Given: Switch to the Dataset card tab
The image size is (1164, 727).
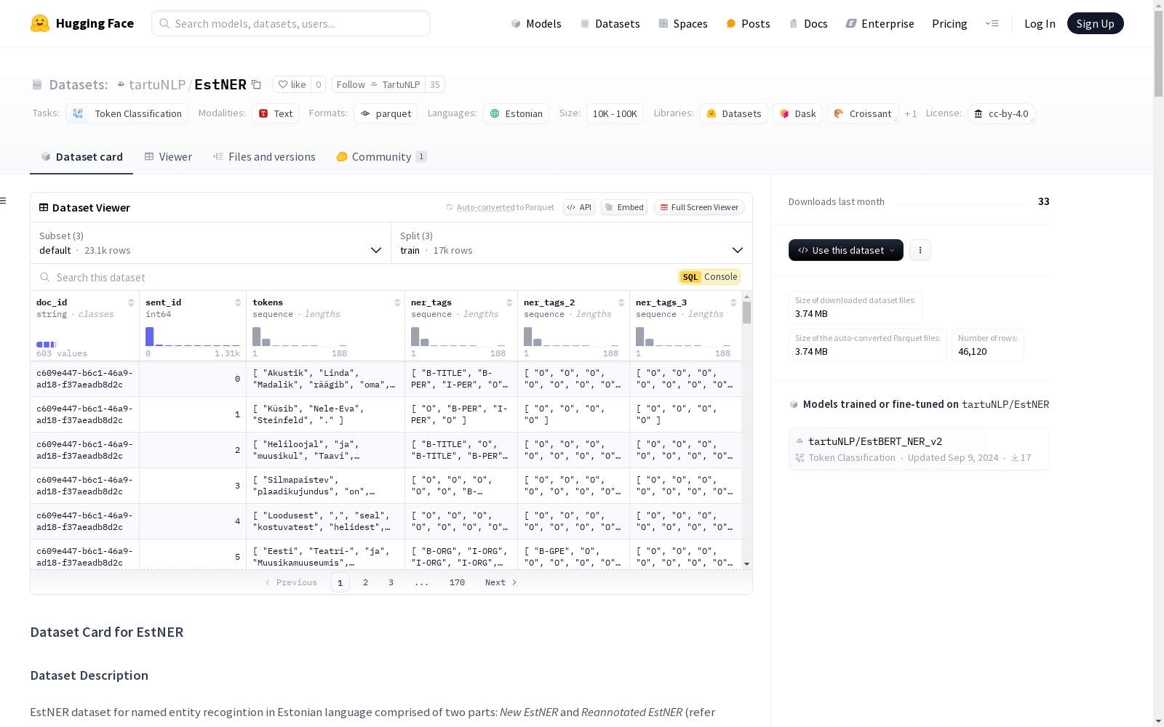Looking at the screenshot, I should (81, 157).
